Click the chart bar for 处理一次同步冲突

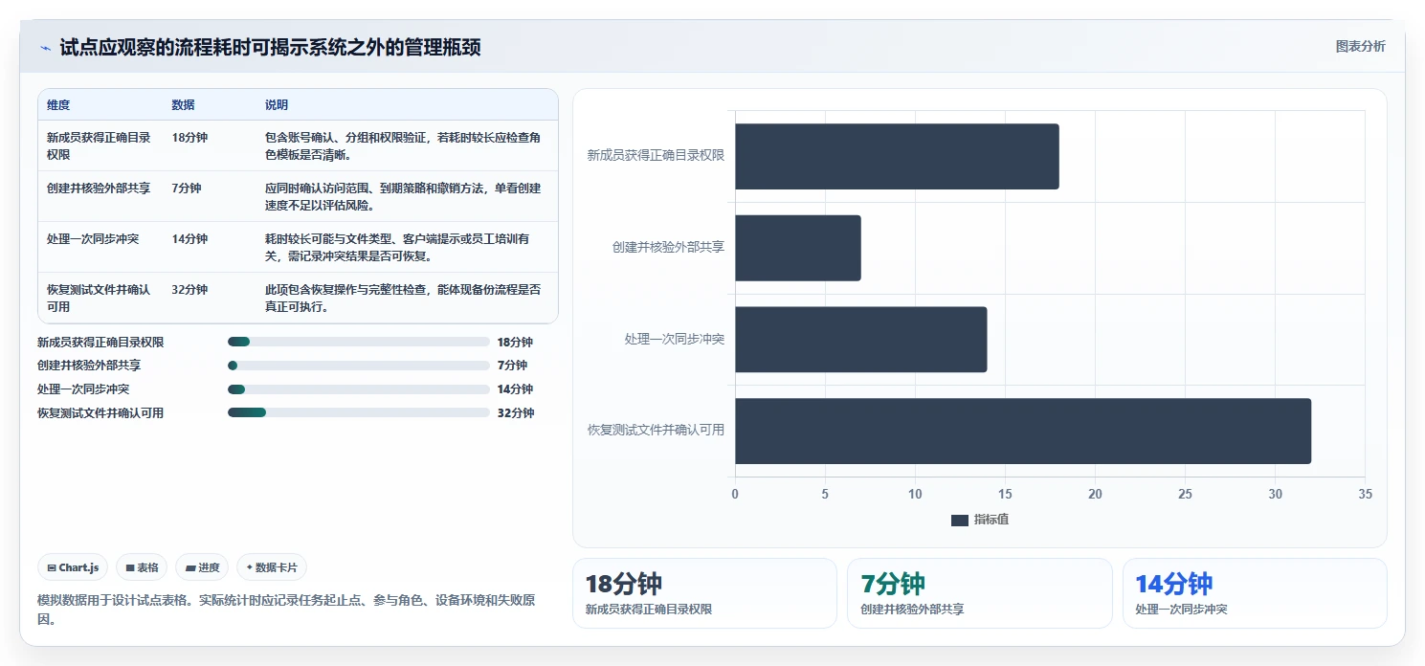coord(860,340)
